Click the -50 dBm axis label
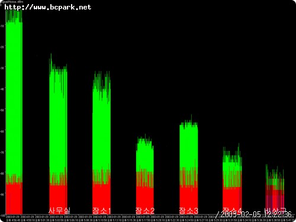Image resolution: width=296 pixels, height=222 pixels. tap(2, 110)
